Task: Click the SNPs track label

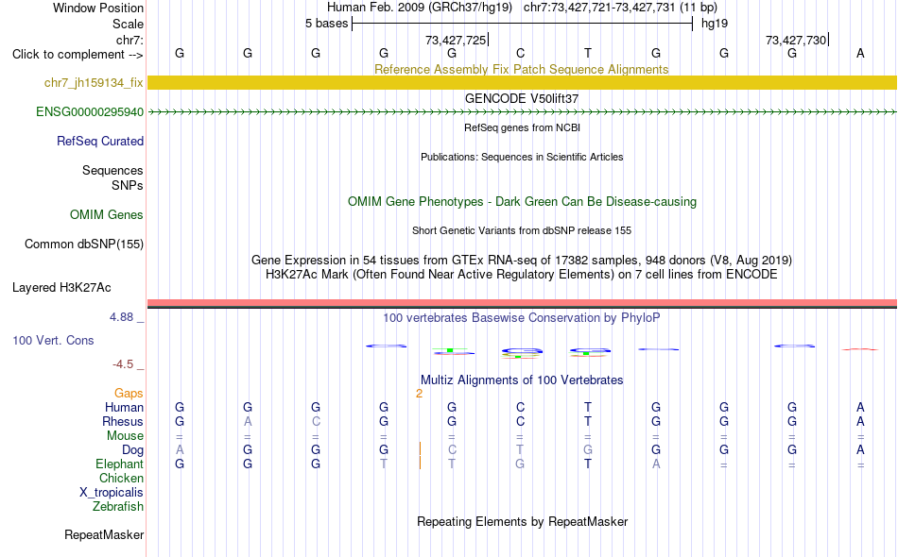Action: pyautogui.click(x=128, y=185)
